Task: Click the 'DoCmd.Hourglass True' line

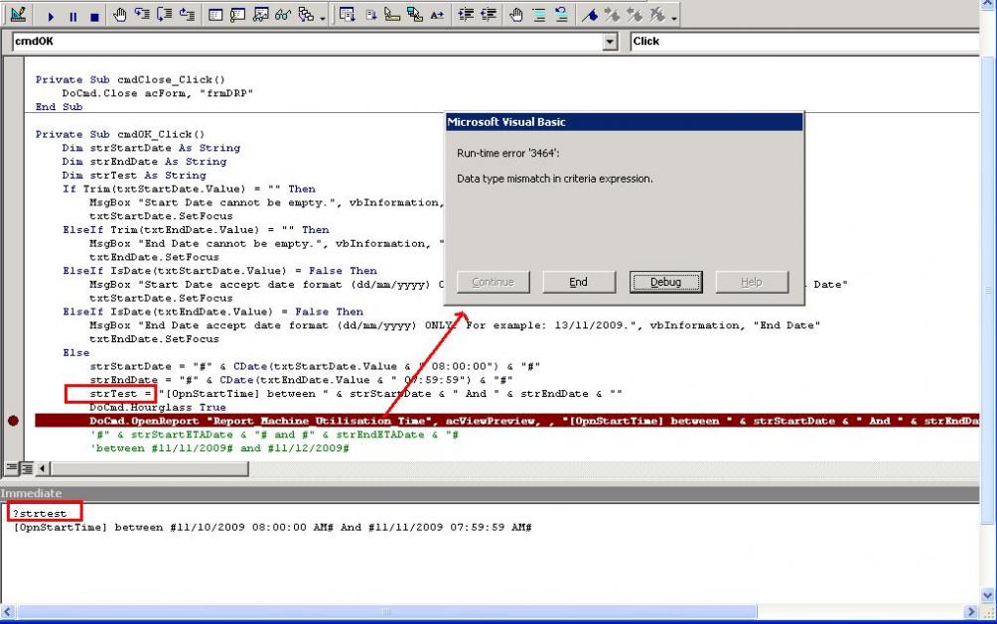Action: pos(158,408)
